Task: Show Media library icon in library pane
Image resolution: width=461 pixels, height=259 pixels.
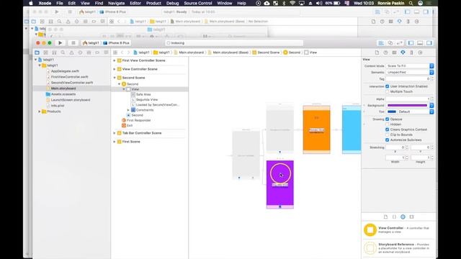Action: pyautogui.click(x=411, y=217)
